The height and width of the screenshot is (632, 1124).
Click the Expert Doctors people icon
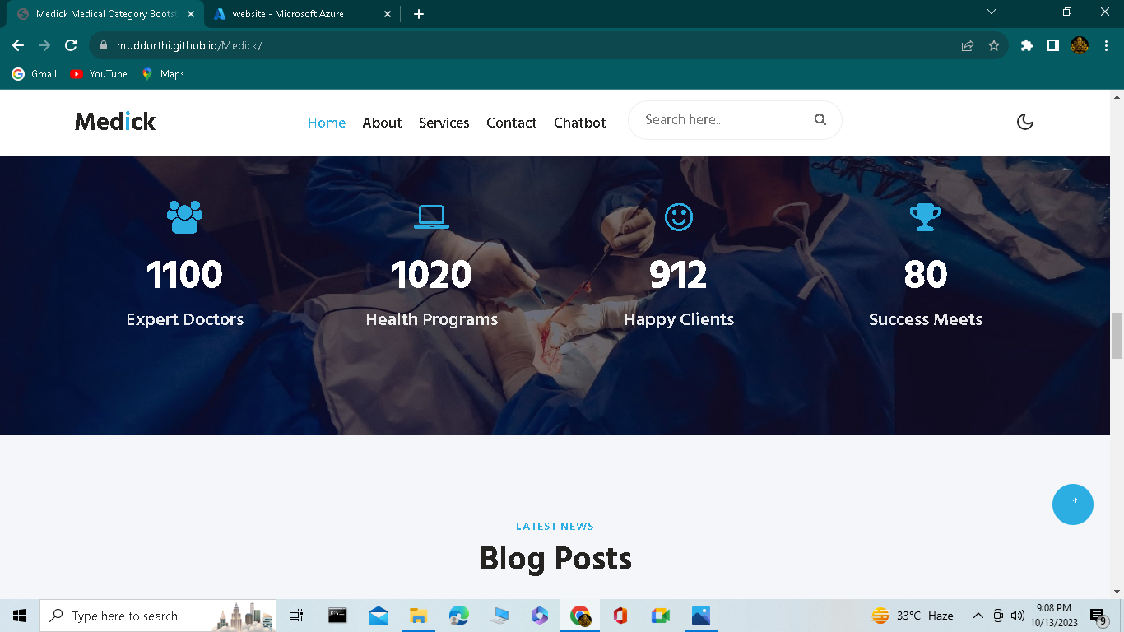tap(184, 216)
